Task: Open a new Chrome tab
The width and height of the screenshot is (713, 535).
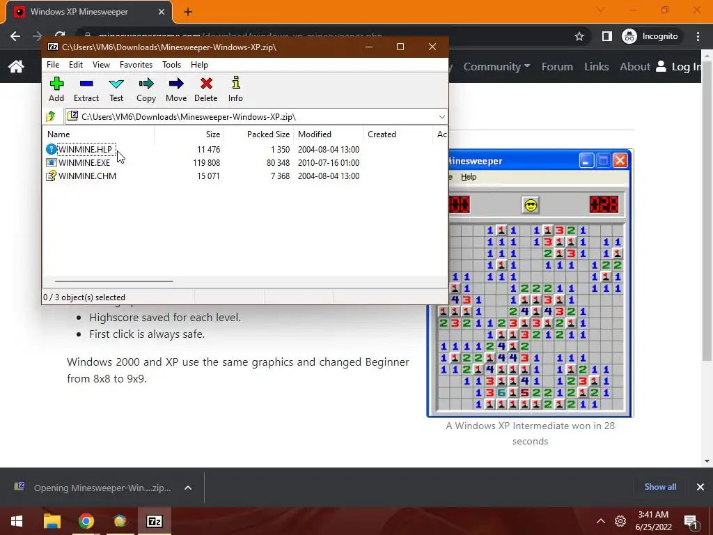Action: tap(188, 12)
